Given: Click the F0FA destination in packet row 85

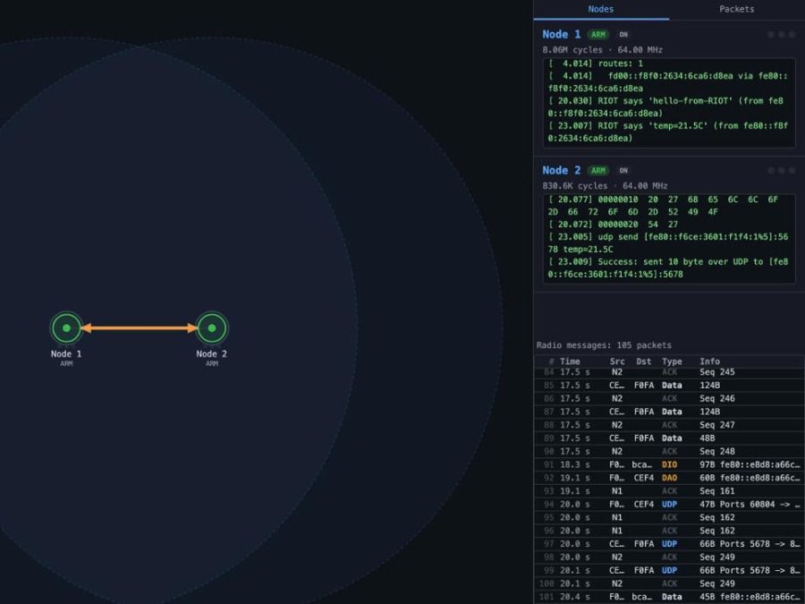Looking at the screenshot, I should pos(644,385).
